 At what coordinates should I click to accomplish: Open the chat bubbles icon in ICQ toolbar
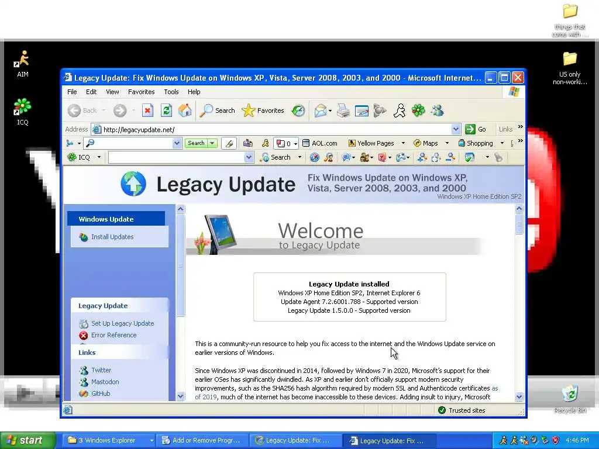(346, 157)
